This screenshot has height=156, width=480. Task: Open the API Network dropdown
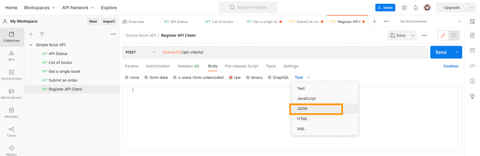pos(78,8)
